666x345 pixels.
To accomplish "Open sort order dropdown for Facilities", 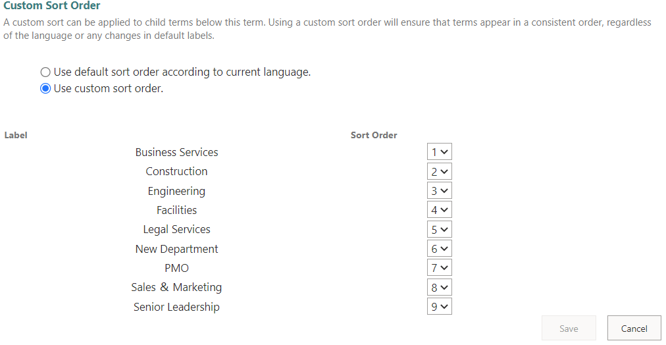I will coord(439,211).
